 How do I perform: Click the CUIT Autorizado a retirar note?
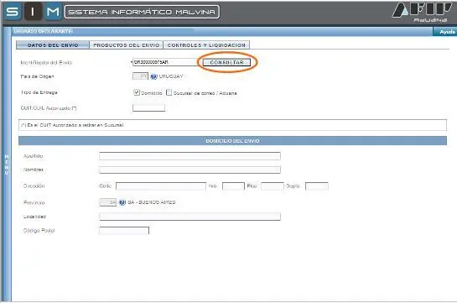[72, 125]
